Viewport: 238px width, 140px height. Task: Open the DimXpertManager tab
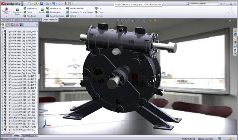17,25
